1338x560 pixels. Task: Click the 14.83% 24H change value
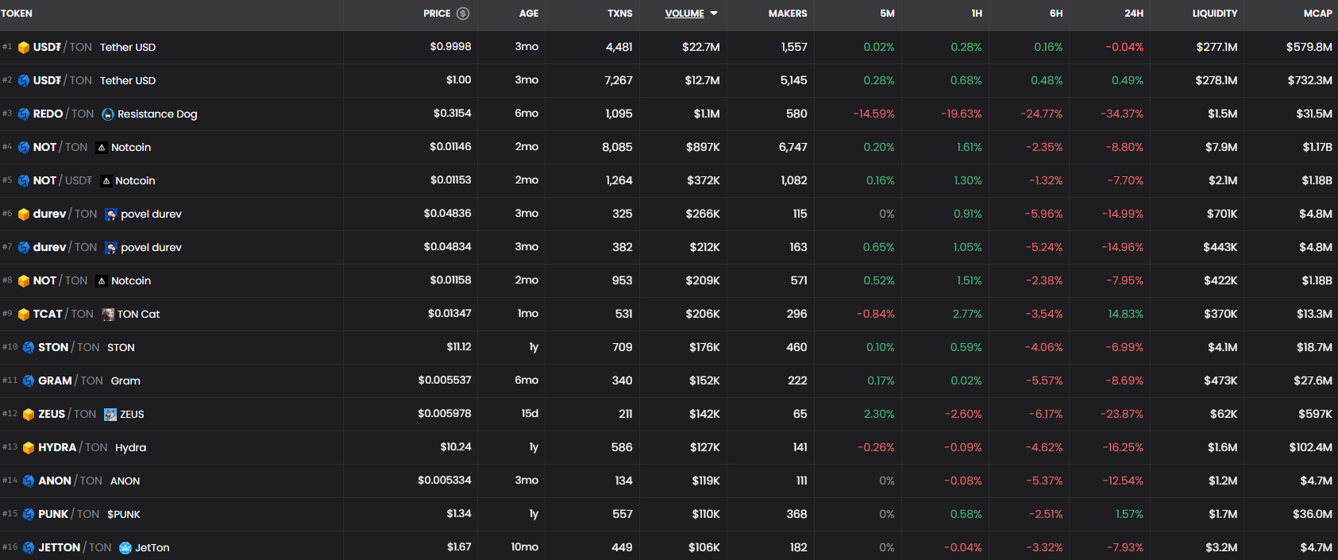point(1126,315)
